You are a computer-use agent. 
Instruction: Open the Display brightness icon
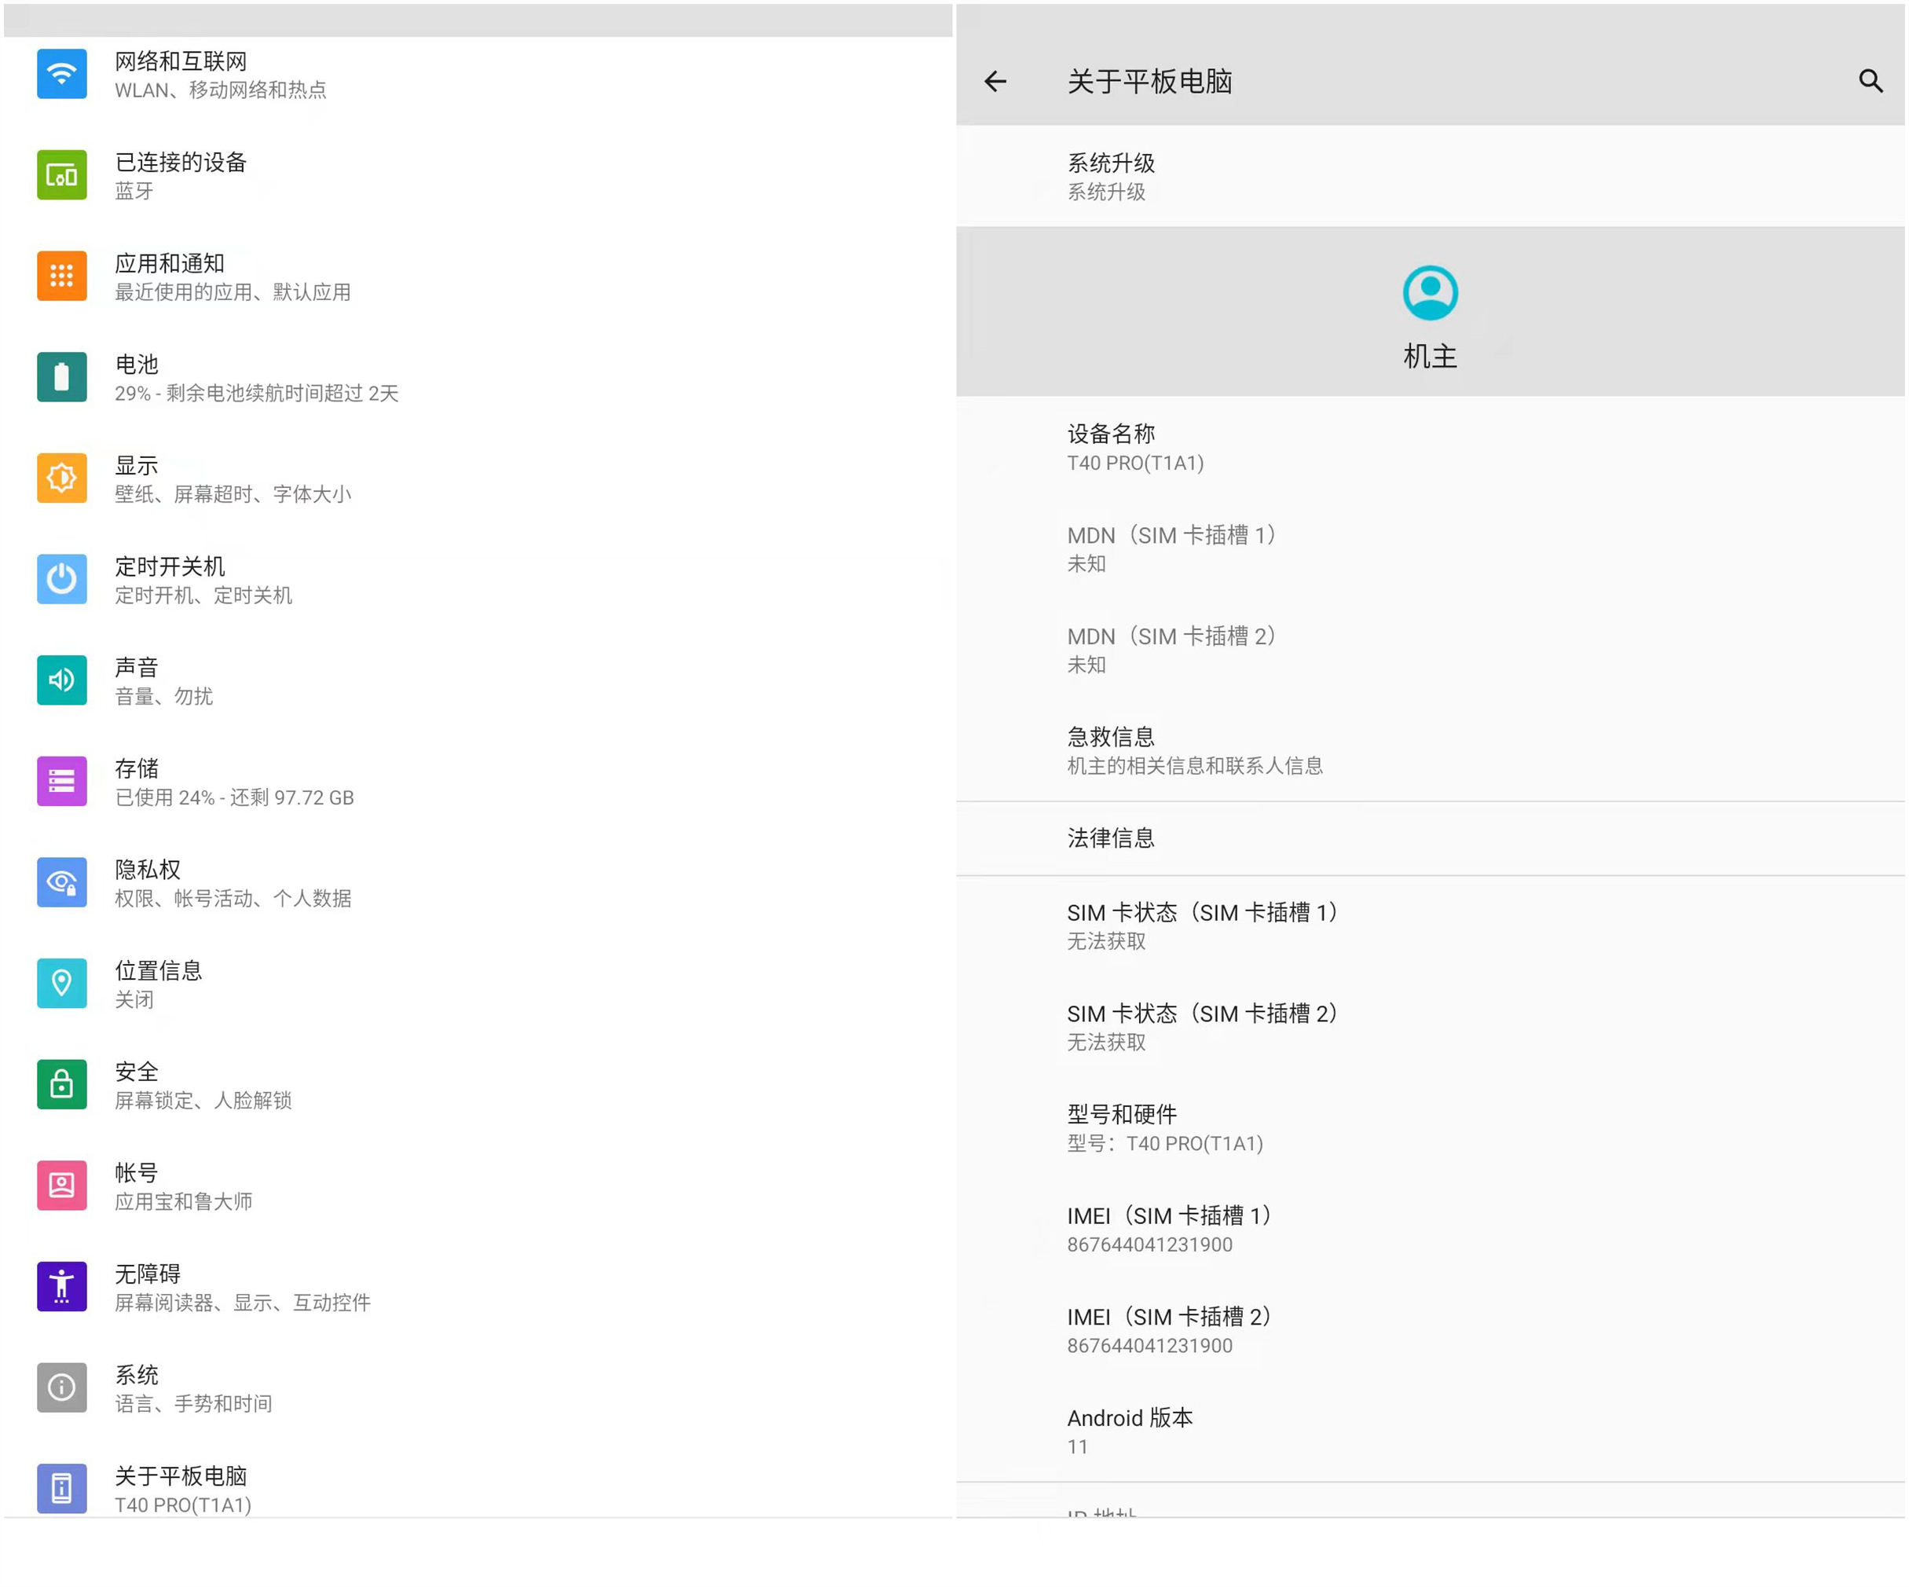click(62, 478)
